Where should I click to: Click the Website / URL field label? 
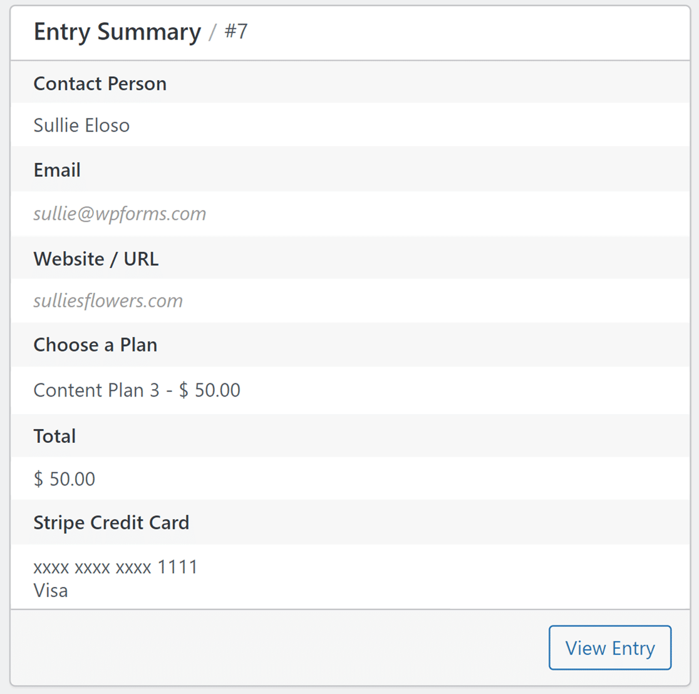pos(96,259)
